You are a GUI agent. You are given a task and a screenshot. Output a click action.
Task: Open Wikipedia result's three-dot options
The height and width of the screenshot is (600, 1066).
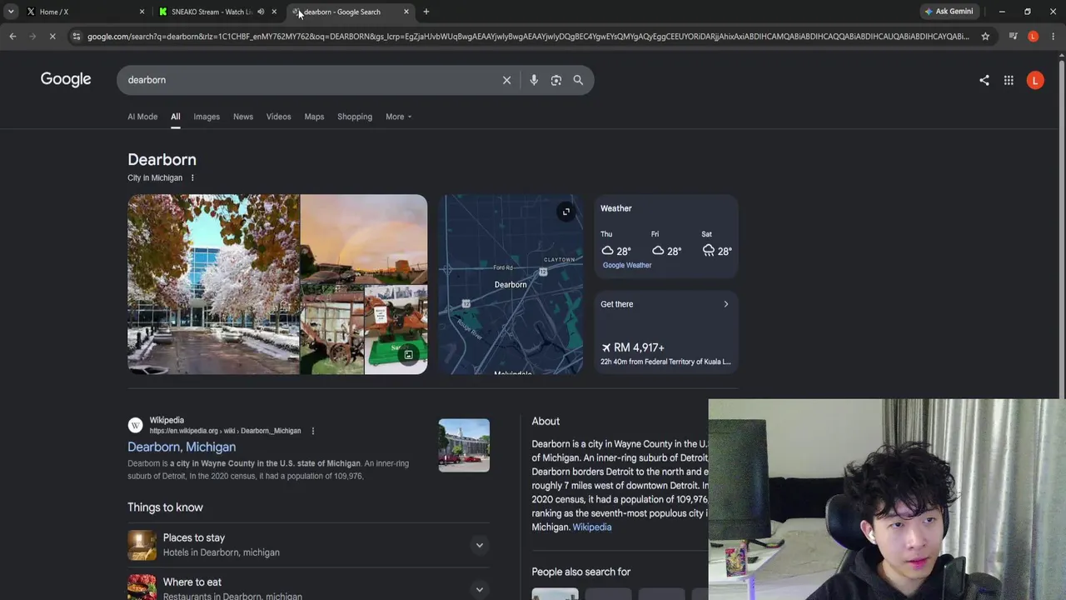point(313,431)
